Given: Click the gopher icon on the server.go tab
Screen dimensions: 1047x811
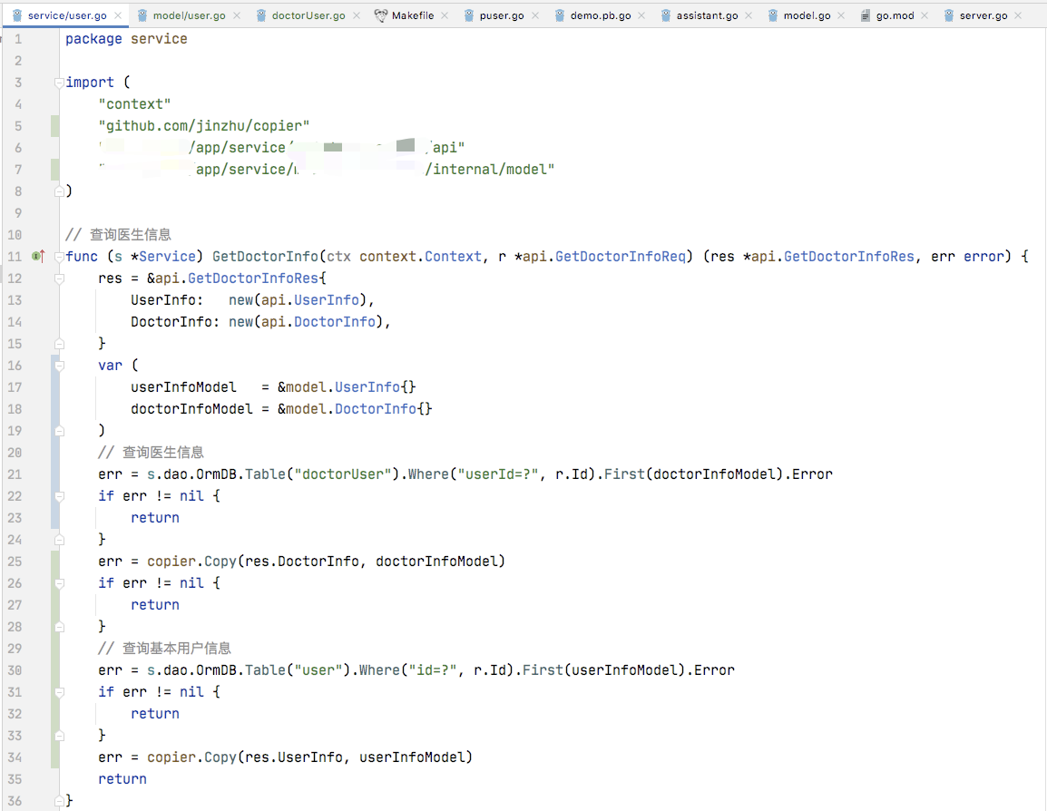Looking at the screenshot, I should (x=949, y=15).
